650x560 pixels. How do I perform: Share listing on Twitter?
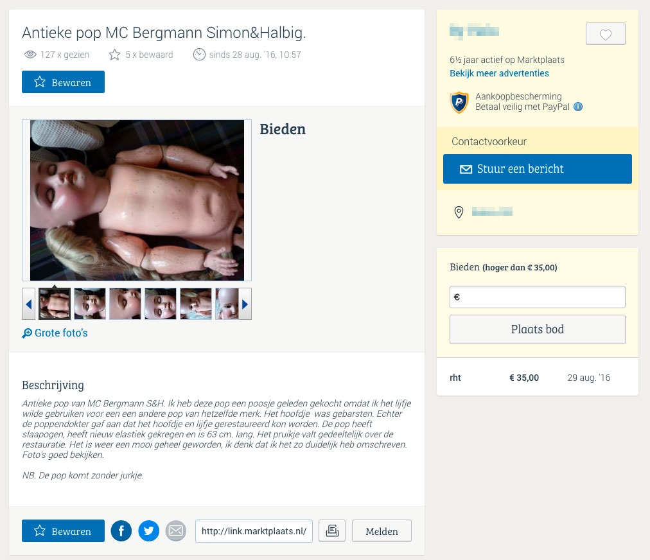click(x=149, y=530)
